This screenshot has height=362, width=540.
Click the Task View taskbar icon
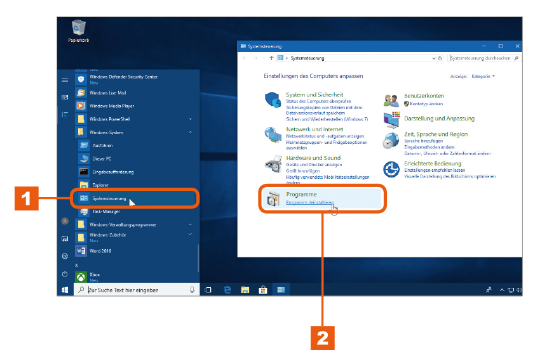(x=208, y=290)
